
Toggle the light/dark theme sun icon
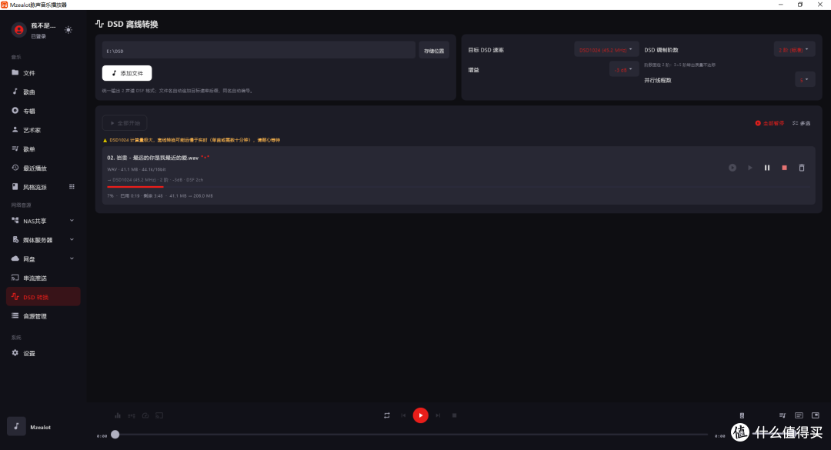click(68, 30)
